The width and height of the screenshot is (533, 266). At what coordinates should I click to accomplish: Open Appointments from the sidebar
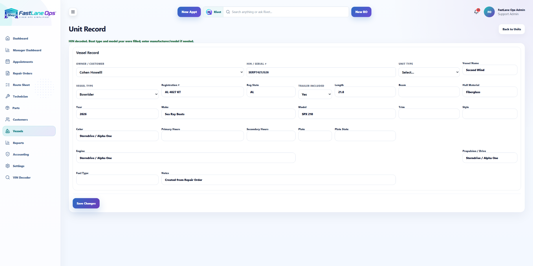pyautogui.click(x=29, y=62)
